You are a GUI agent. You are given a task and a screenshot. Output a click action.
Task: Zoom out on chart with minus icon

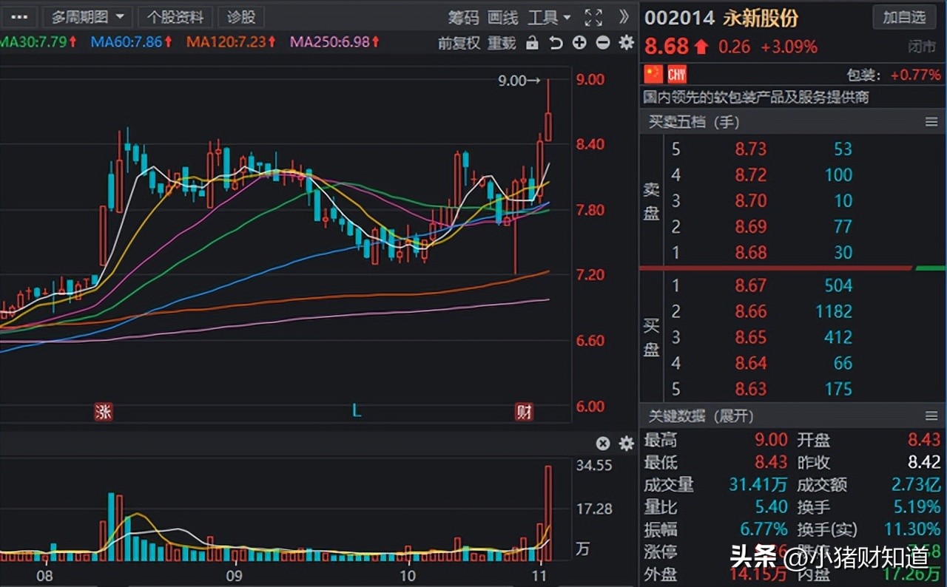pyautogui.click(x=601, y=43)
